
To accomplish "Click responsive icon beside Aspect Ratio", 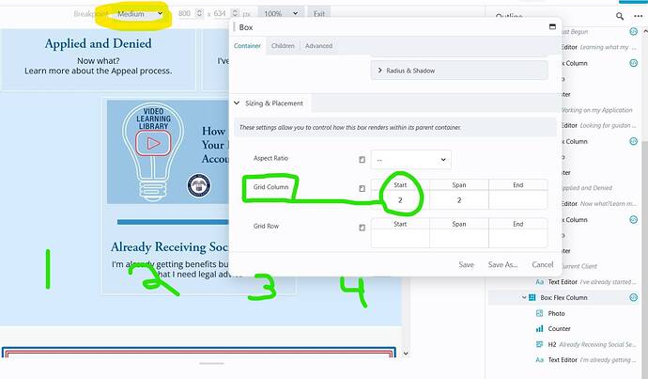I will (362, 160).
